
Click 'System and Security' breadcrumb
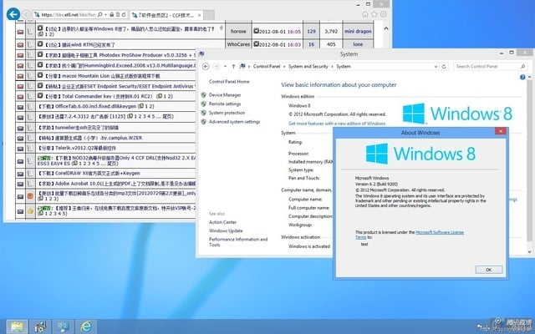308,67
